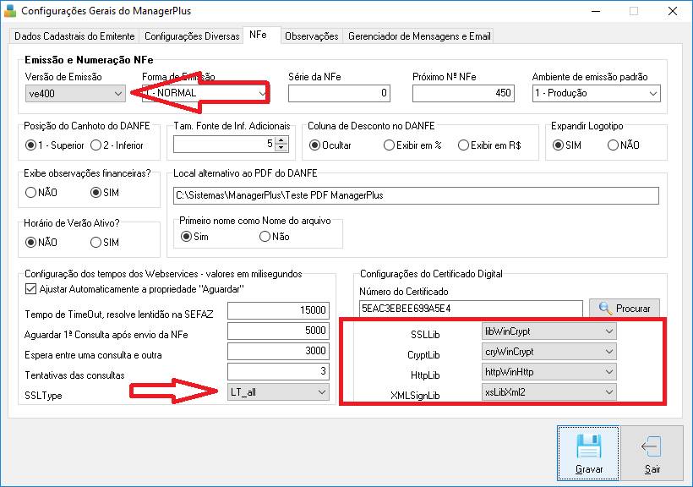Image resolution: width=693 pixels, height=487 pixels.
Task: Close the Configurações Gerais window
Action: [673, 11]
